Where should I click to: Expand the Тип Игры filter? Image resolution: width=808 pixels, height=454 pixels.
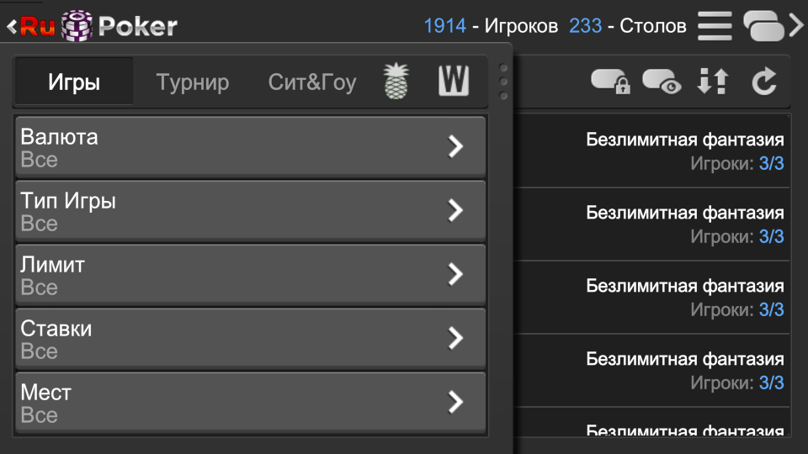click(251, 210)
